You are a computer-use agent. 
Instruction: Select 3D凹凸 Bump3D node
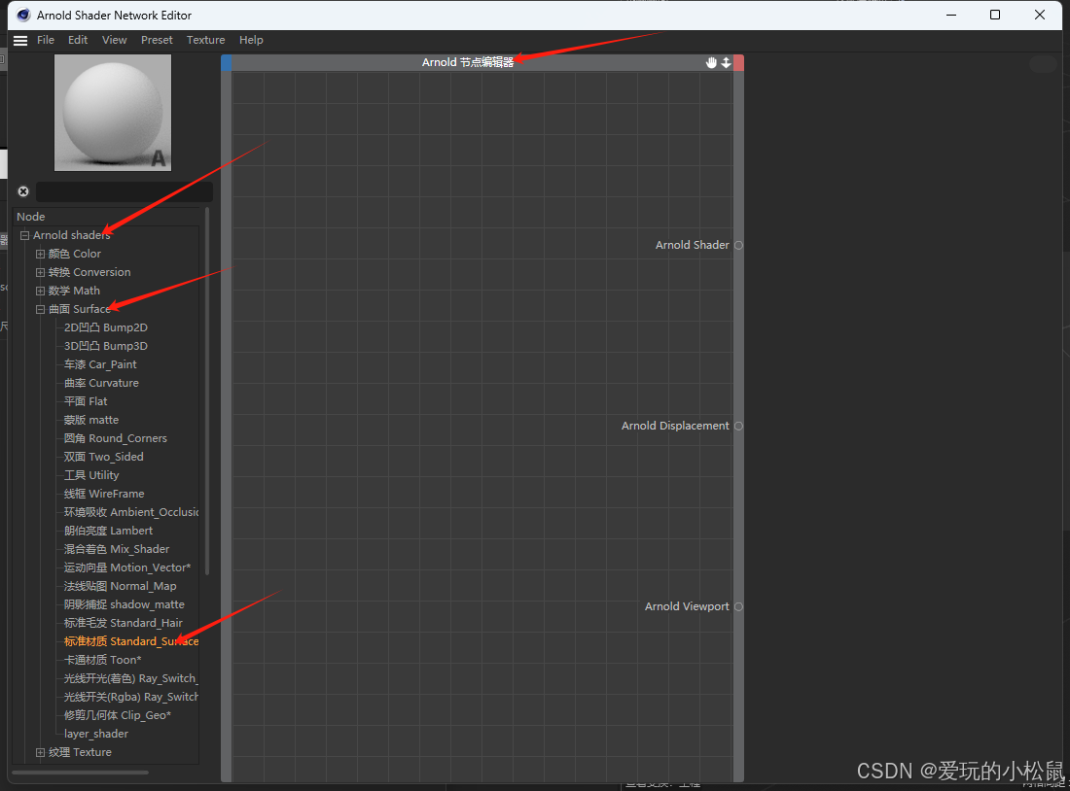(106, 346)
